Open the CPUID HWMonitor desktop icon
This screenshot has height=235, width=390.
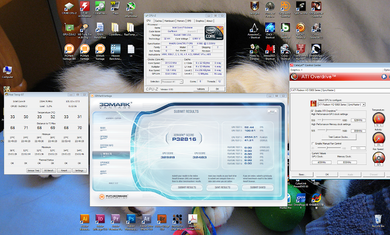(84, 9)
